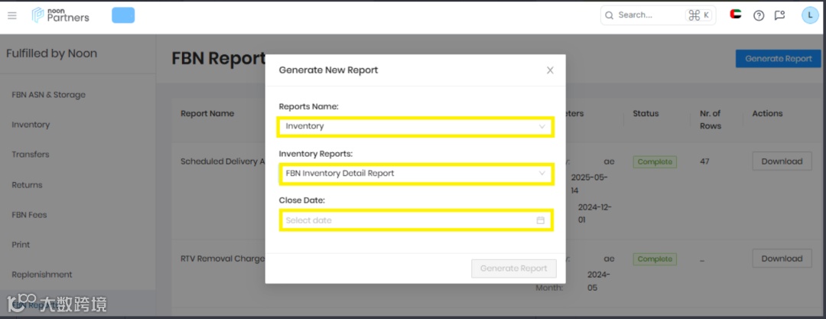The width and height of the screenshot is (826, 319).
Task: Click the Report Name column header
Action: pos(207,113)
